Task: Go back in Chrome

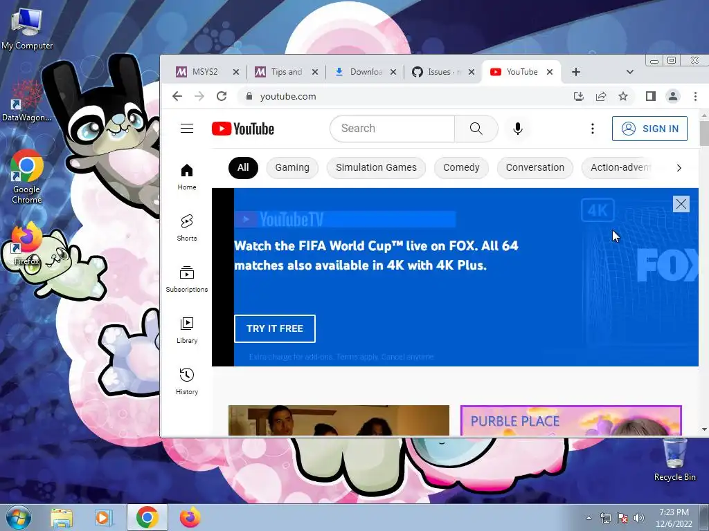Action: [x=177, y=96]
